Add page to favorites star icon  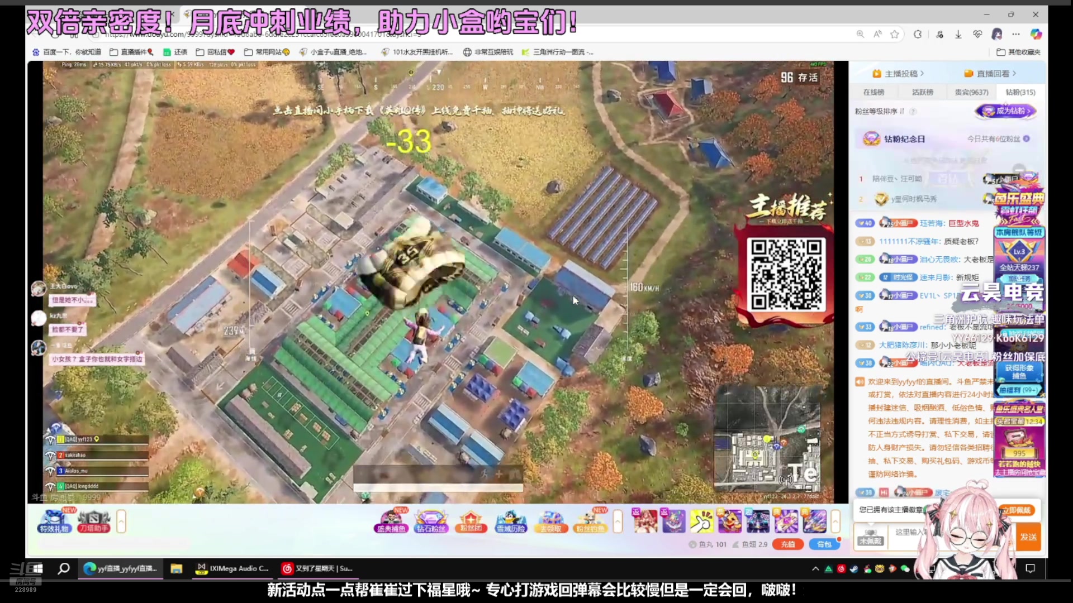click(x=895, y=34)
